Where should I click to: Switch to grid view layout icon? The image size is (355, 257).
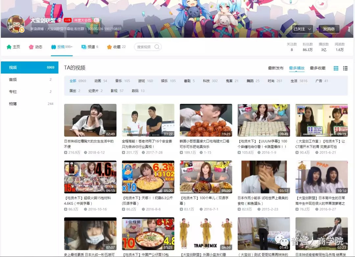336,68
